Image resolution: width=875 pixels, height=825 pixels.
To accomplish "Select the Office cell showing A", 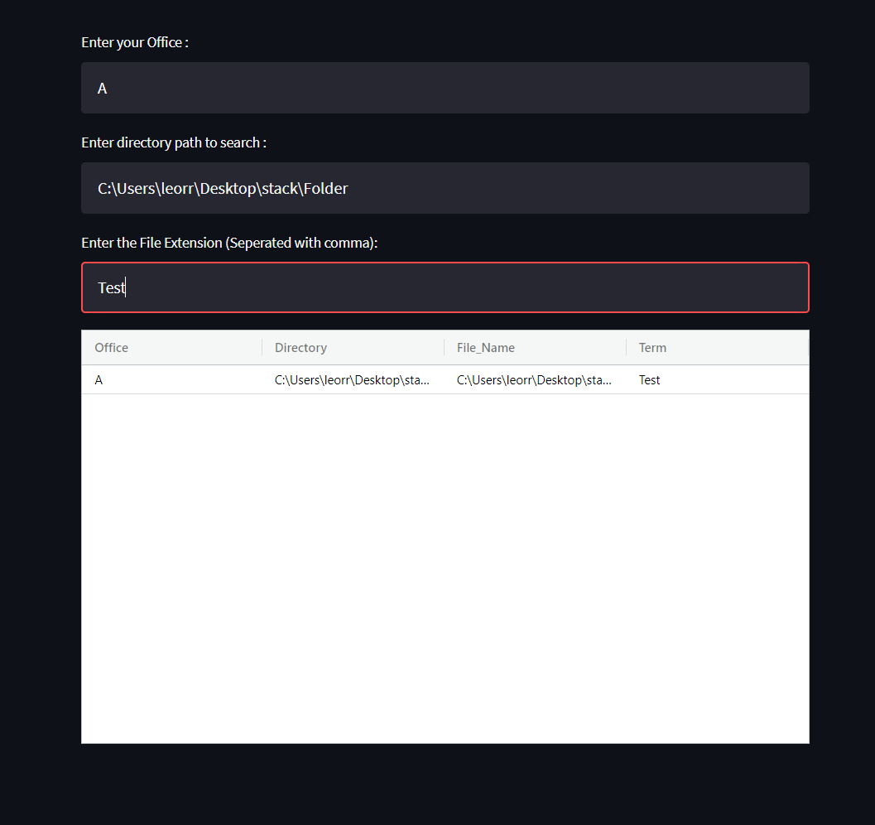I will (x=172, y=380).
